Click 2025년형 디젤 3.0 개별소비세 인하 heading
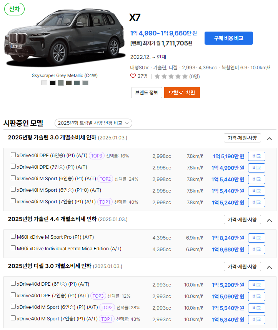This screenshot has height=330, width=278. pos(50,266)
